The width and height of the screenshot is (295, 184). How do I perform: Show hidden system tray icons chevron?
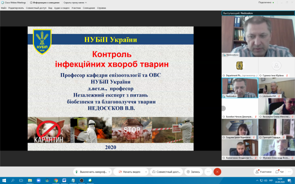[x=257, y=181]
